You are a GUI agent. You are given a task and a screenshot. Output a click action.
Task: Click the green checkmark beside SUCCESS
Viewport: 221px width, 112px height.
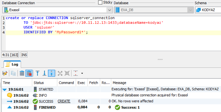coord(35,101)
